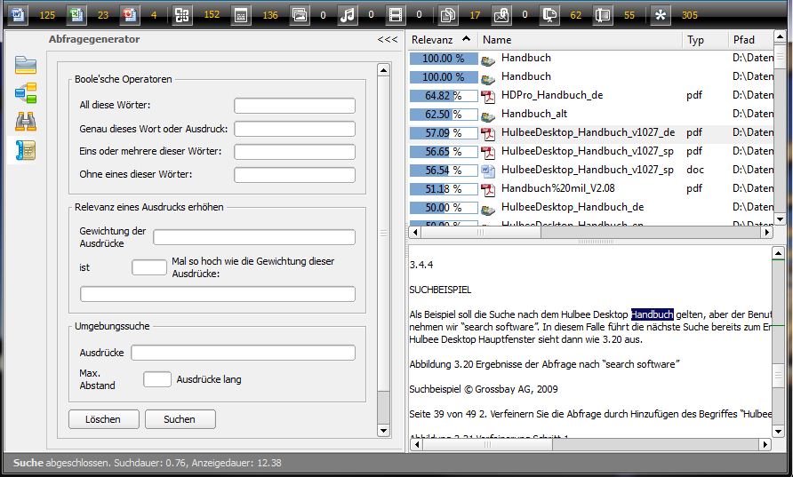Click the Word documents filter icon

[19, 14]
